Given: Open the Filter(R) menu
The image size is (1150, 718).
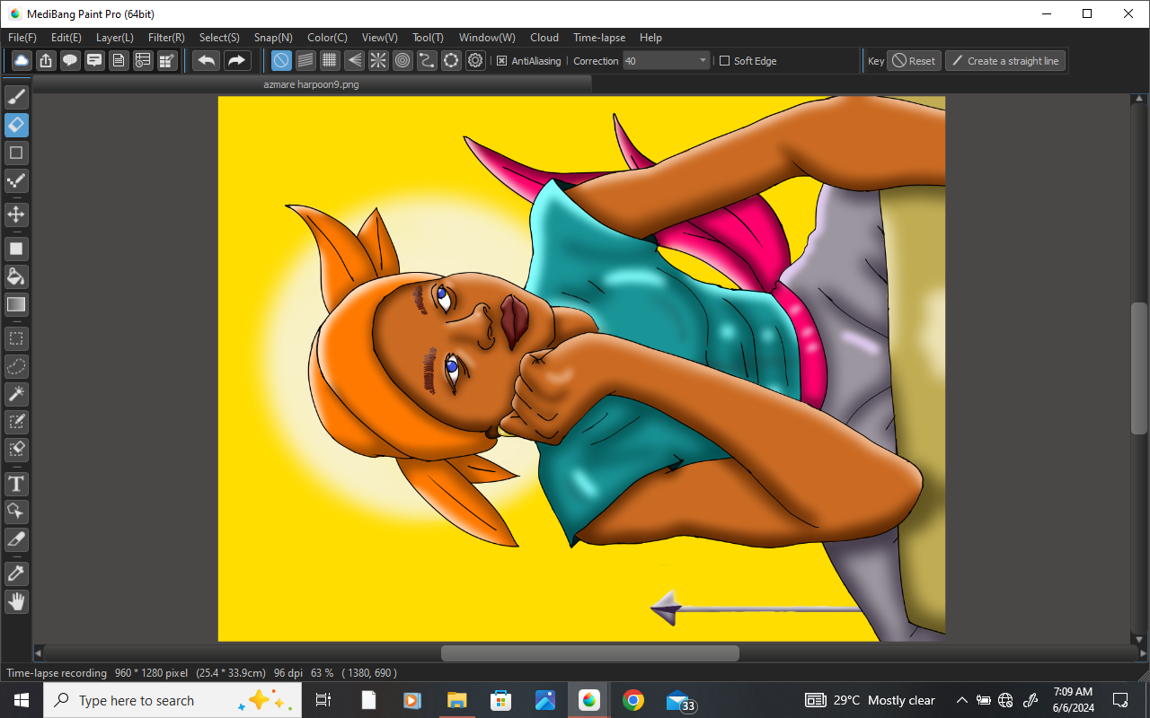Looking at the screenshot, I should point(166,38).
